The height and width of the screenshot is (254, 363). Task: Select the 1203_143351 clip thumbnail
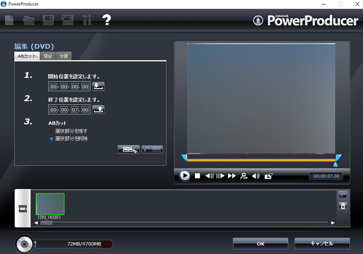click(50, 204)
